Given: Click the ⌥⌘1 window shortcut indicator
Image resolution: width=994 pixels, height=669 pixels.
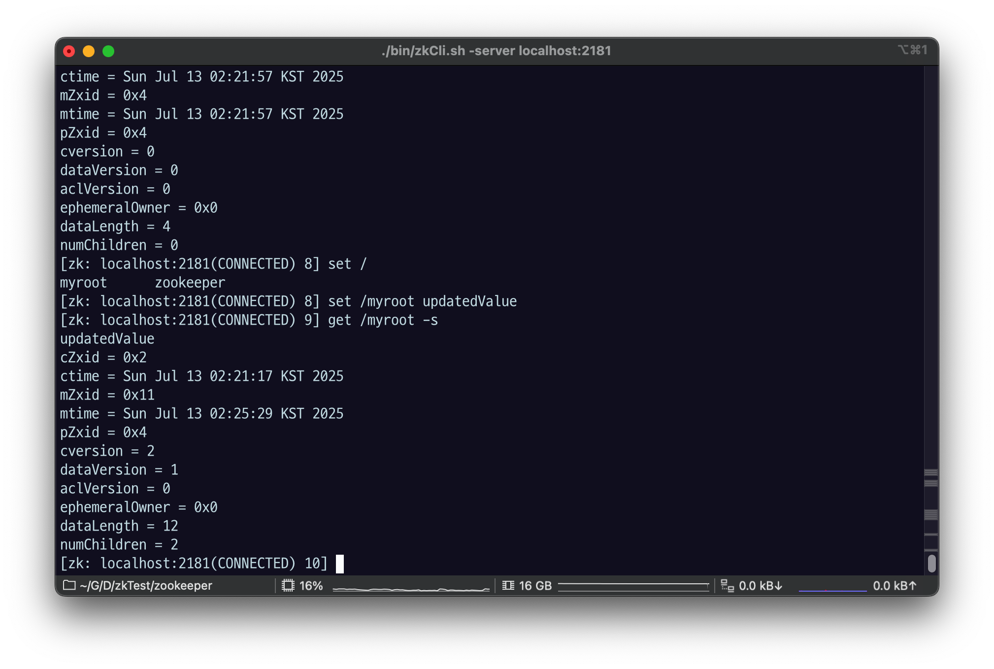Looking at the screenshot, I should pos(912,50).
